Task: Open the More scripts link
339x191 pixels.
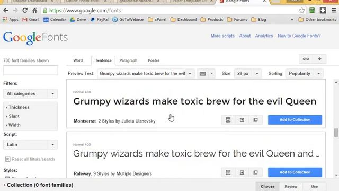Action: tap(222, 36)
